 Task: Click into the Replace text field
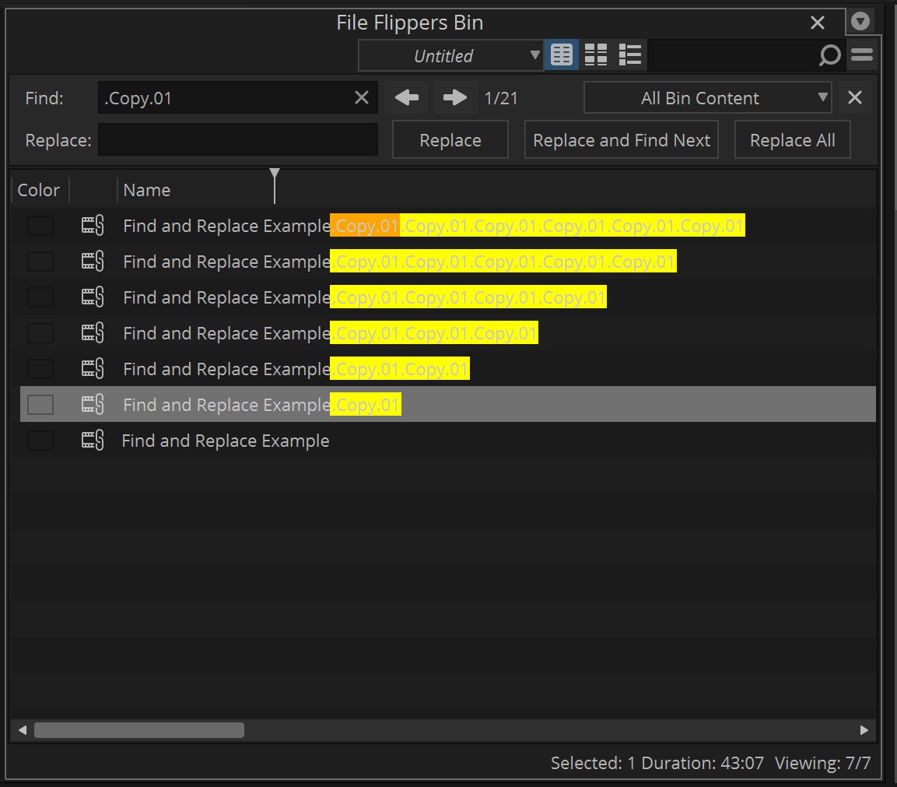(238, 139)
